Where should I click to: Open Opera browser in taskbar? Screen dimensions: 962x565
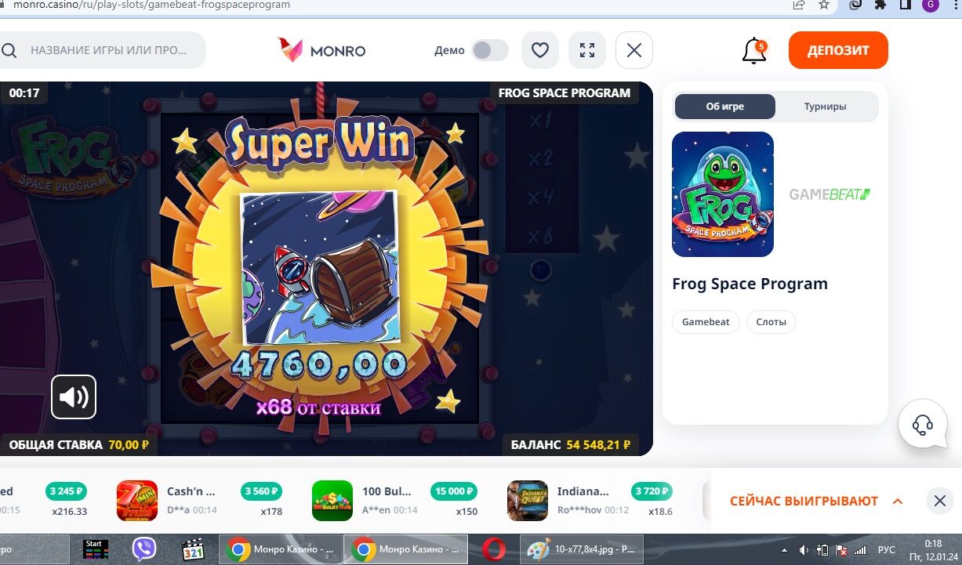coord(493,549)
